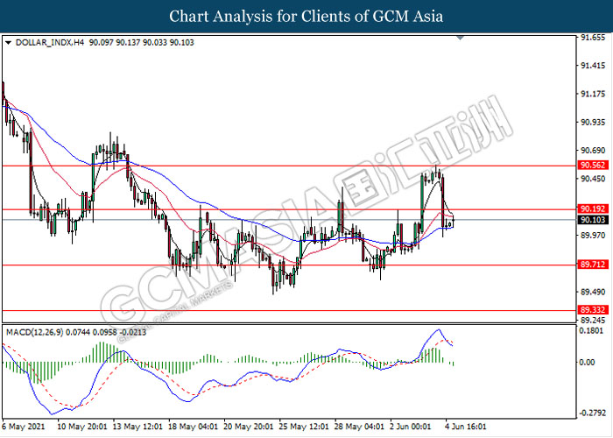Image resolution: width=613 pixels, height=438 pixels.
Task: Click the current price tag 90.103
Action: pyautogui.click(x=593, y=220)
